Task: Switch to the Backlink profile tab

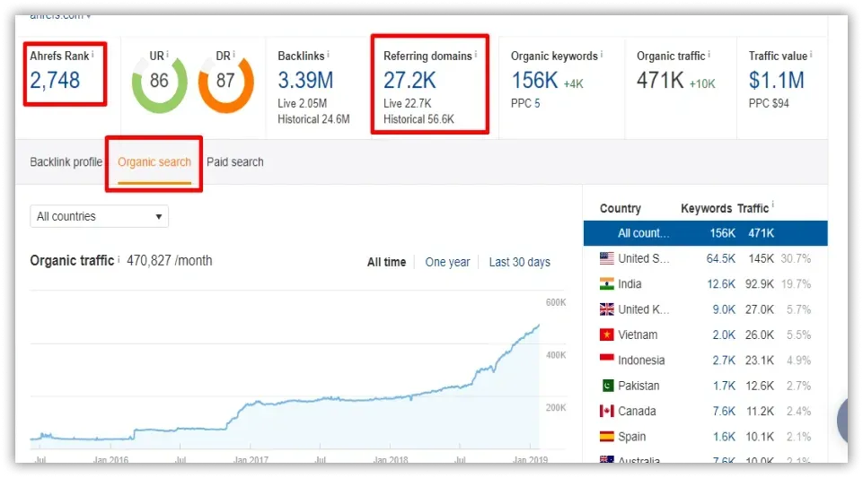Action: [66, 162]
